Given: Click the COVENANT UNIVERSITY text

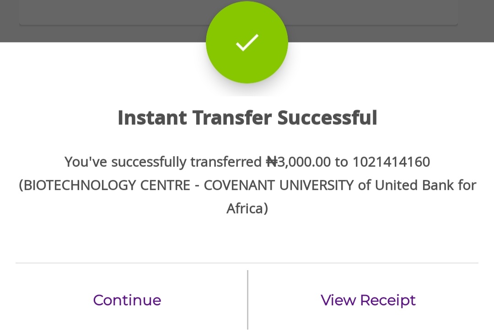Looking at the screenshot, I should 279,185.
